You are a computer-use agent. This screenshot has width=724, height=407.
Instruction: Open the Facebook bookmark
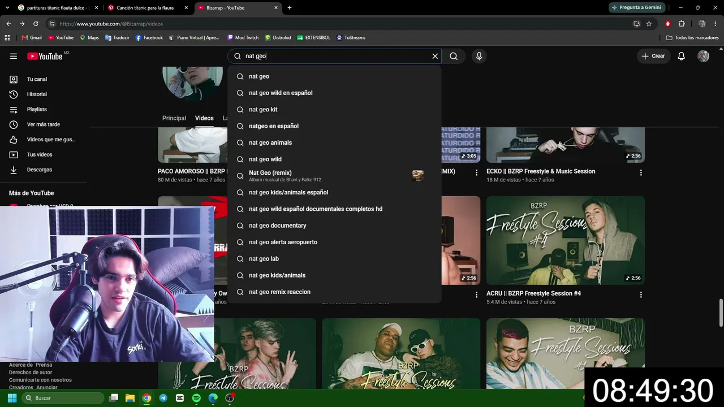pyautogui.click(x=149, y=38)
